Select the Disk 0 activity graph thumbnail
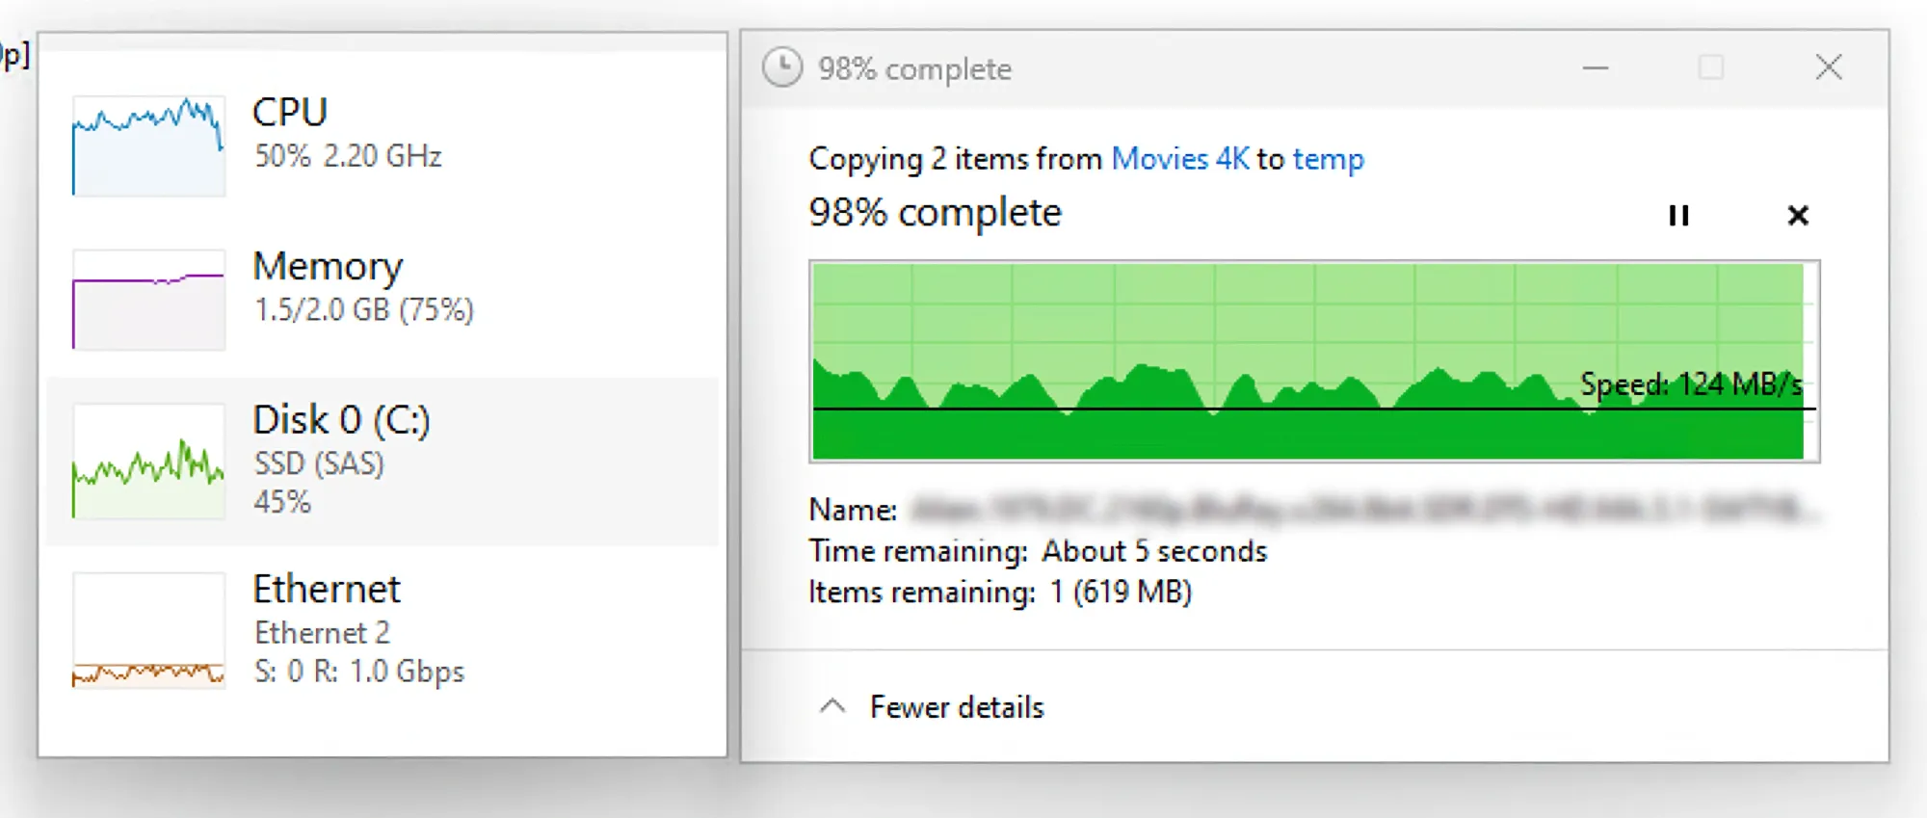 [x=148, y=462]
